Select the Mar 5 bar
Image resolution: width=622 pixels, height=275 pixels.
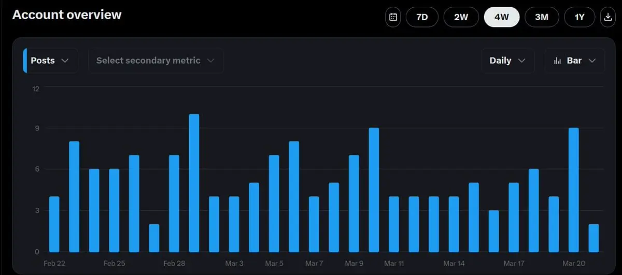tap(274, 204)
